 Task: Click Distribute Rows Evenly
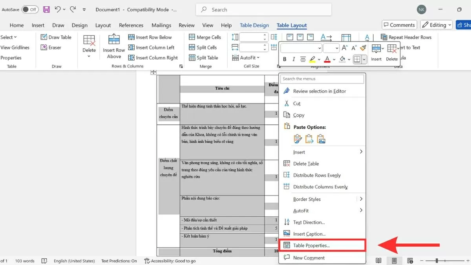pos(316,175)
